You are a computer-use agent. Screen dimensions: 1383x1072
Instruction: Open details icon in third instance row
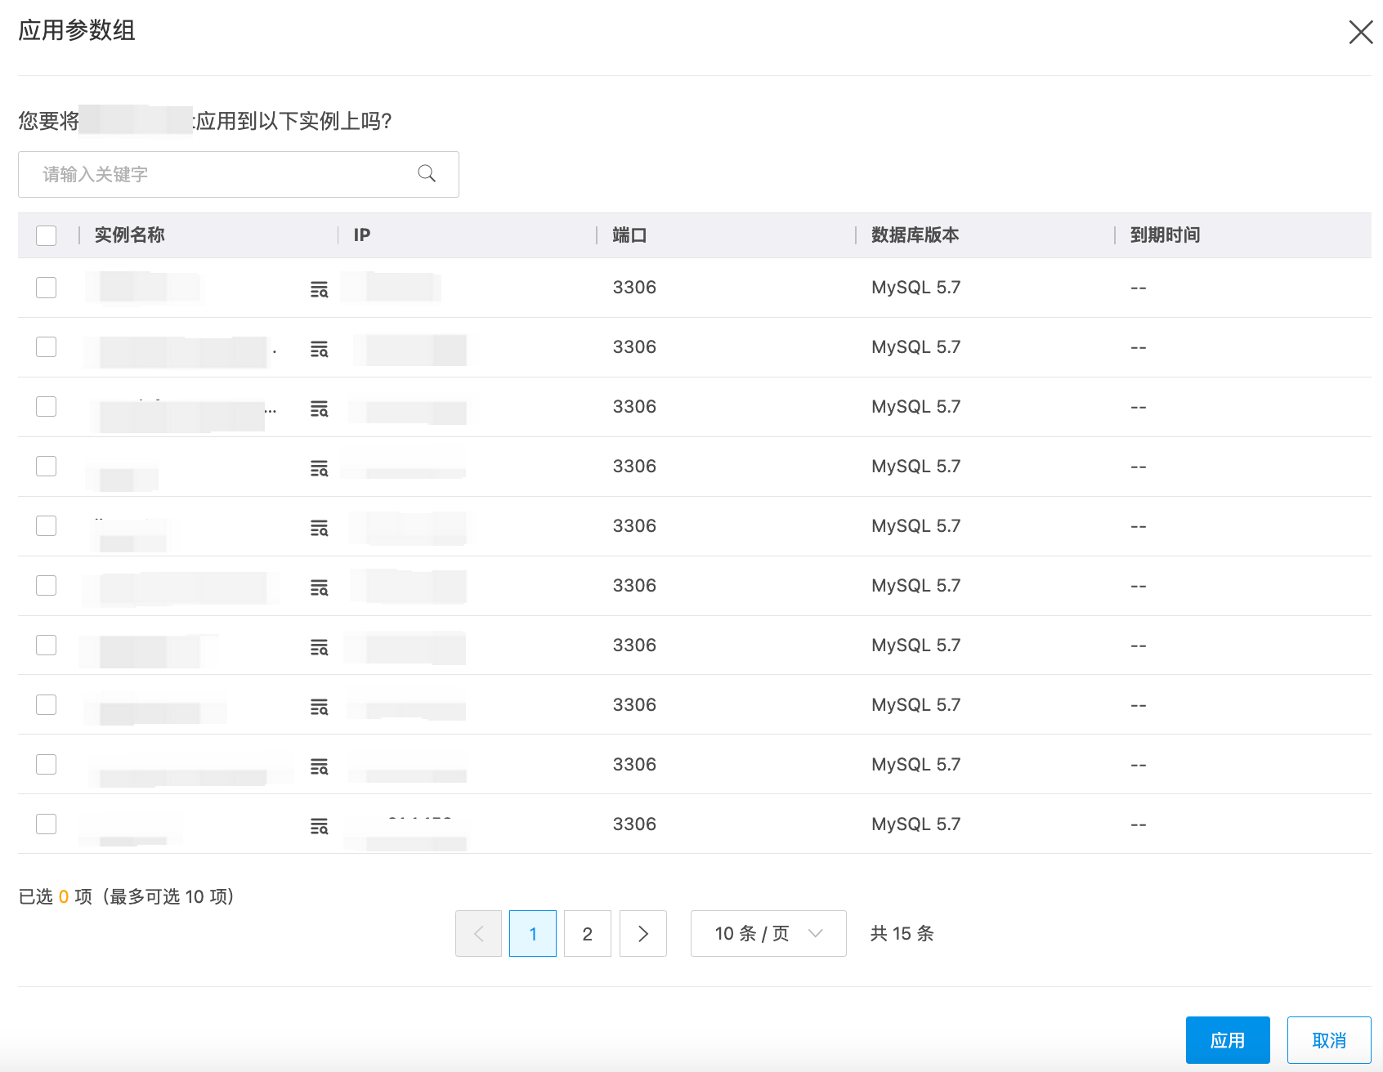click(319, 409)
